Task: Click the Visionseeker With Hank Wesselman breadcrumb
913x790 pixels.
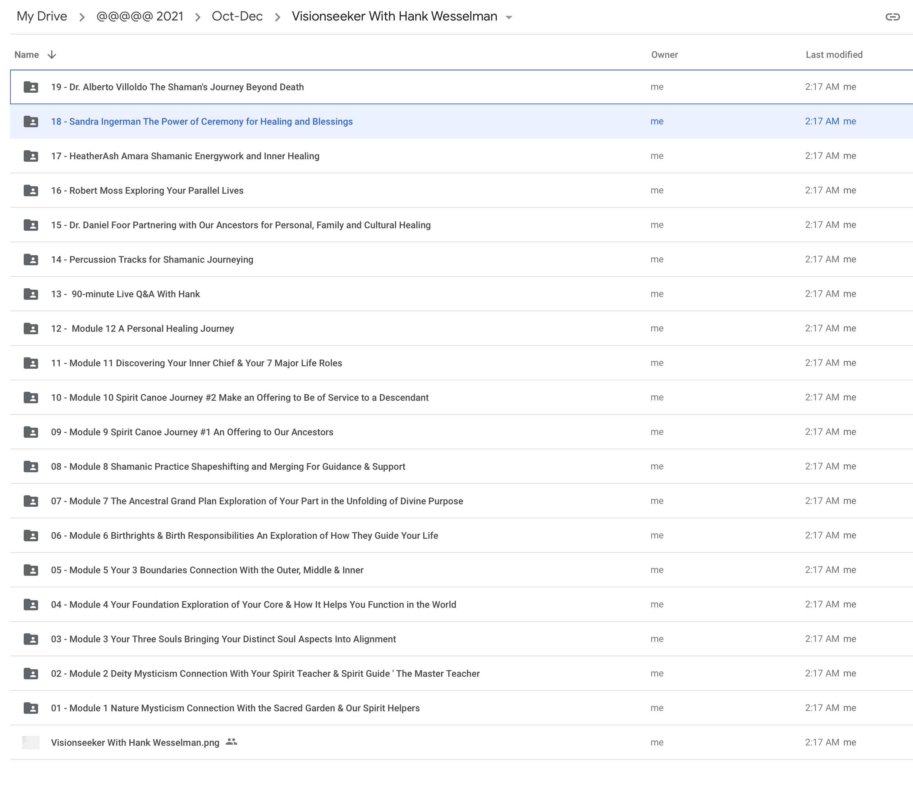Action: click(x=394, y=16)
